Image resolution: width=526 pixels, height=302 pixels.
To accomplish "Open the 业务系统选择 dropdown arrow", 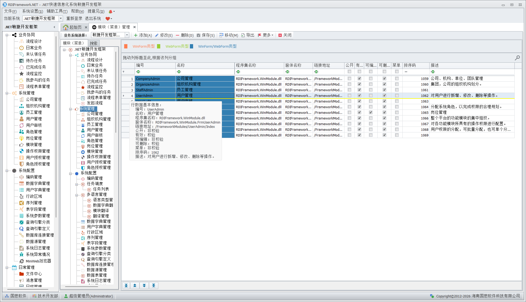I will coord(127,35).
